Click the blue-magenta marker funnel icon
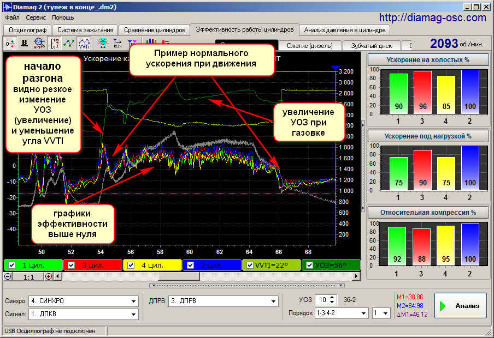Image resolution: width=494 pixels, height=338 pixels. [132, 43]
